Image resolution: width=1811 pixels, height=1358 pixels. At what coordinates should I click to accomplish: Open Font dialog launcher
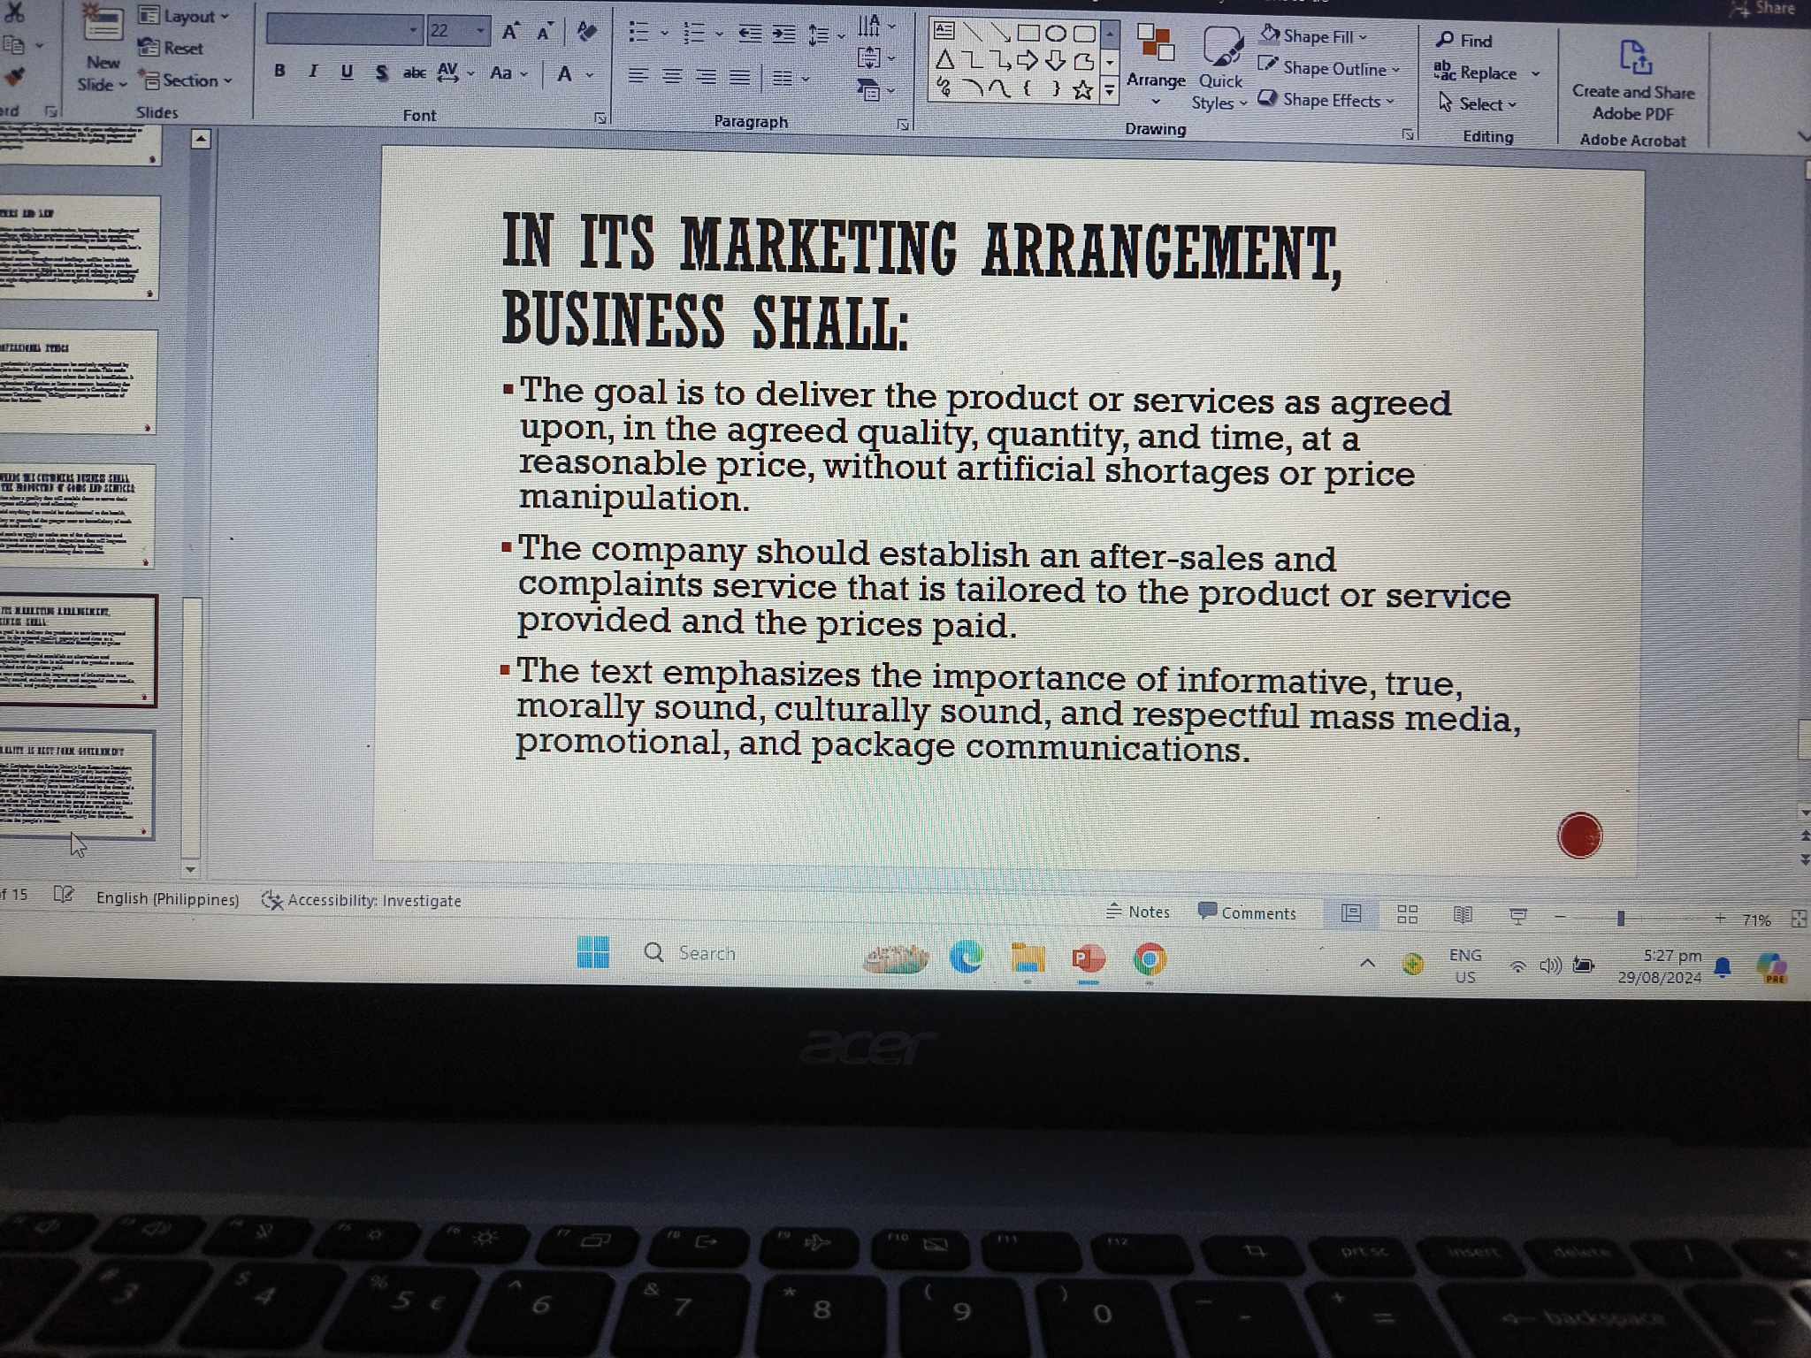click(x=600, y=118)
